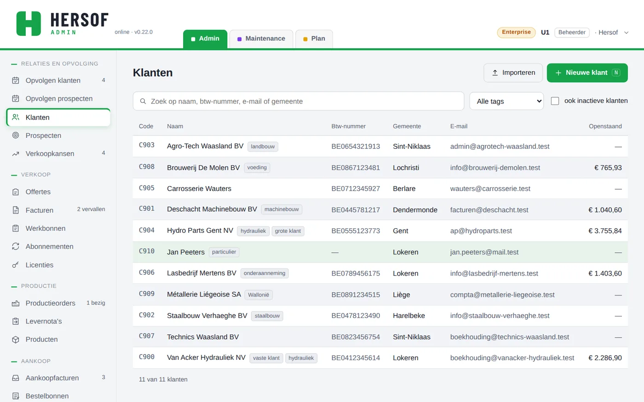
Task: Switch to the Maintenance tab
Action: 261,39
